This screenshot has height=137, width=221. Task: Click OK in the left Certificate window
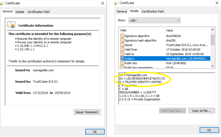tap(95, 132)
